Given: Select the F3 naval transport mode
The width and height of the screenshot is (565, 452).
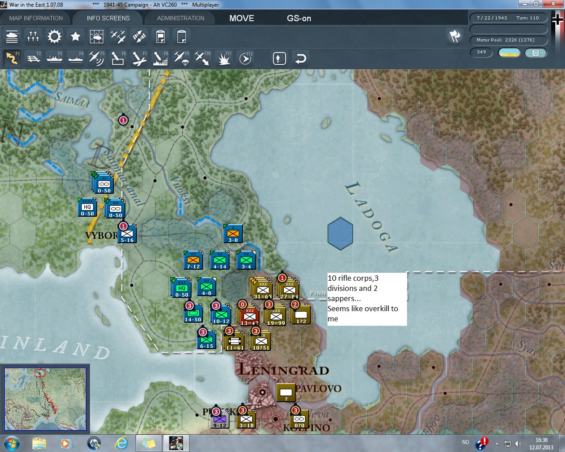Looking at the screenshot, I should pos(54,58).
